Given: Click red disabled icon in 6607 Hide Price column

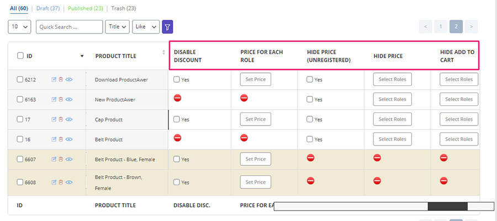Looking at the screenshot, I should point(377,158).
